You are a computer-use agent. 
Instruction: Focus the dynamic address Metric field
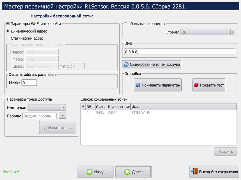point(29,82)
